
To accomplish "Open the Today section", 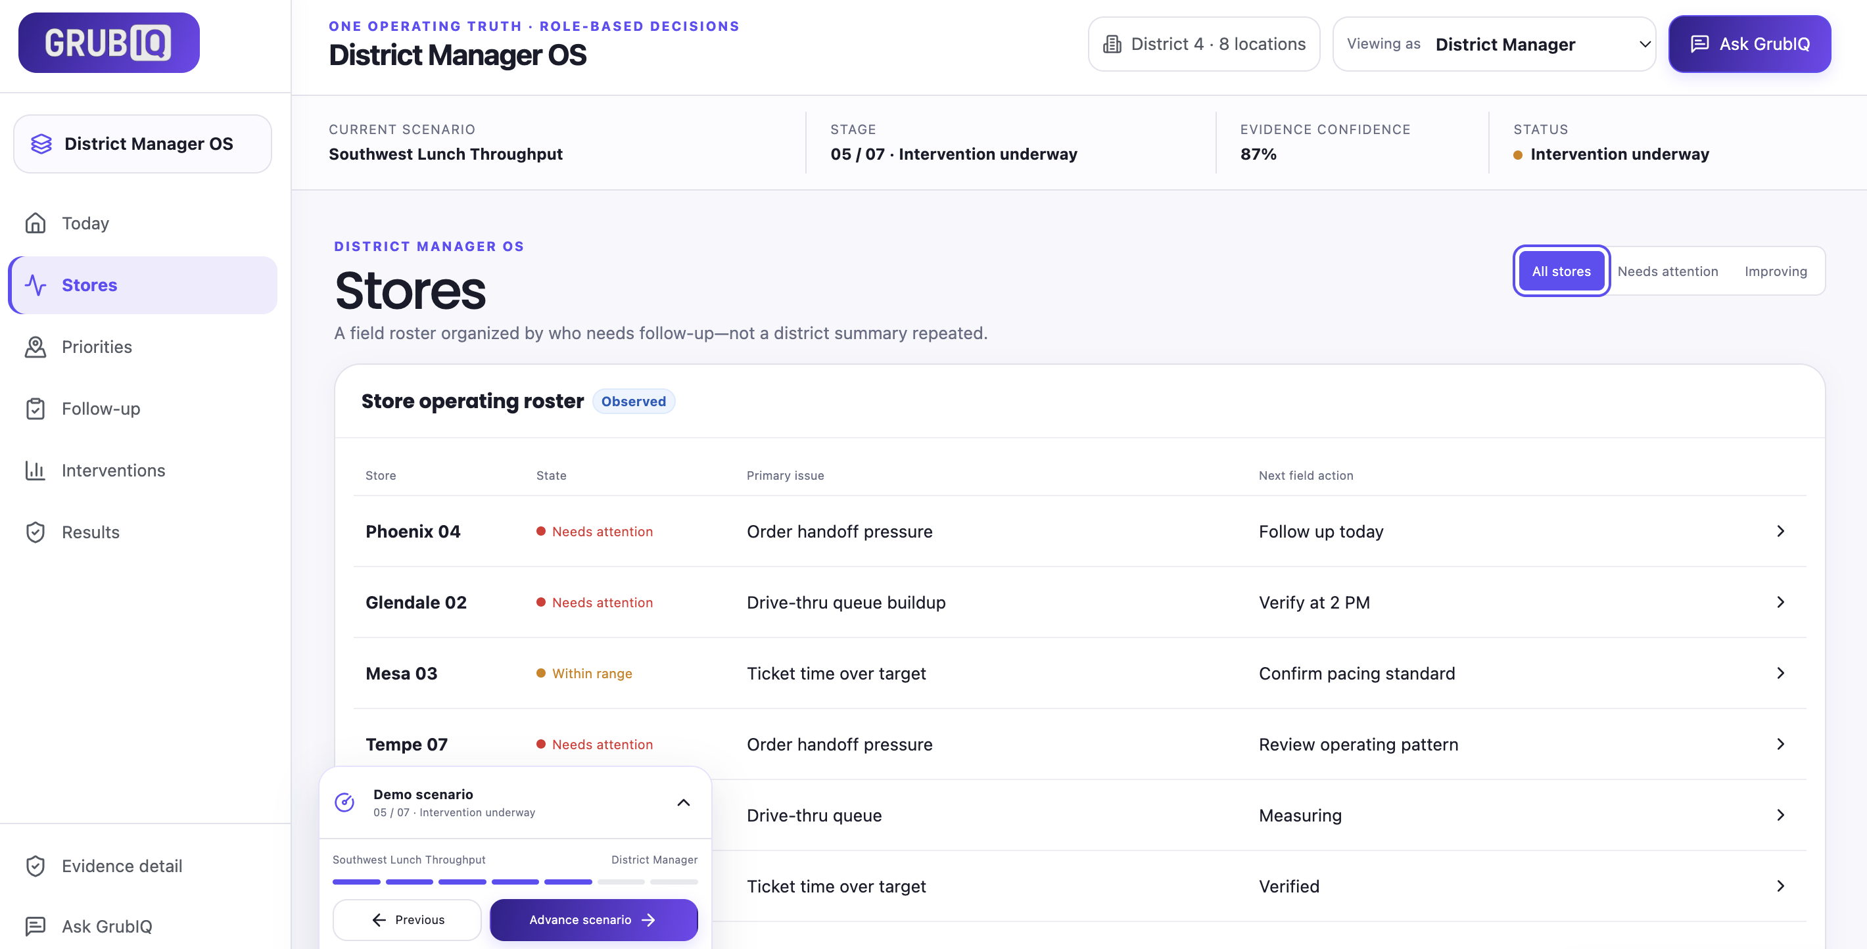I will click(x=143, y=223).
